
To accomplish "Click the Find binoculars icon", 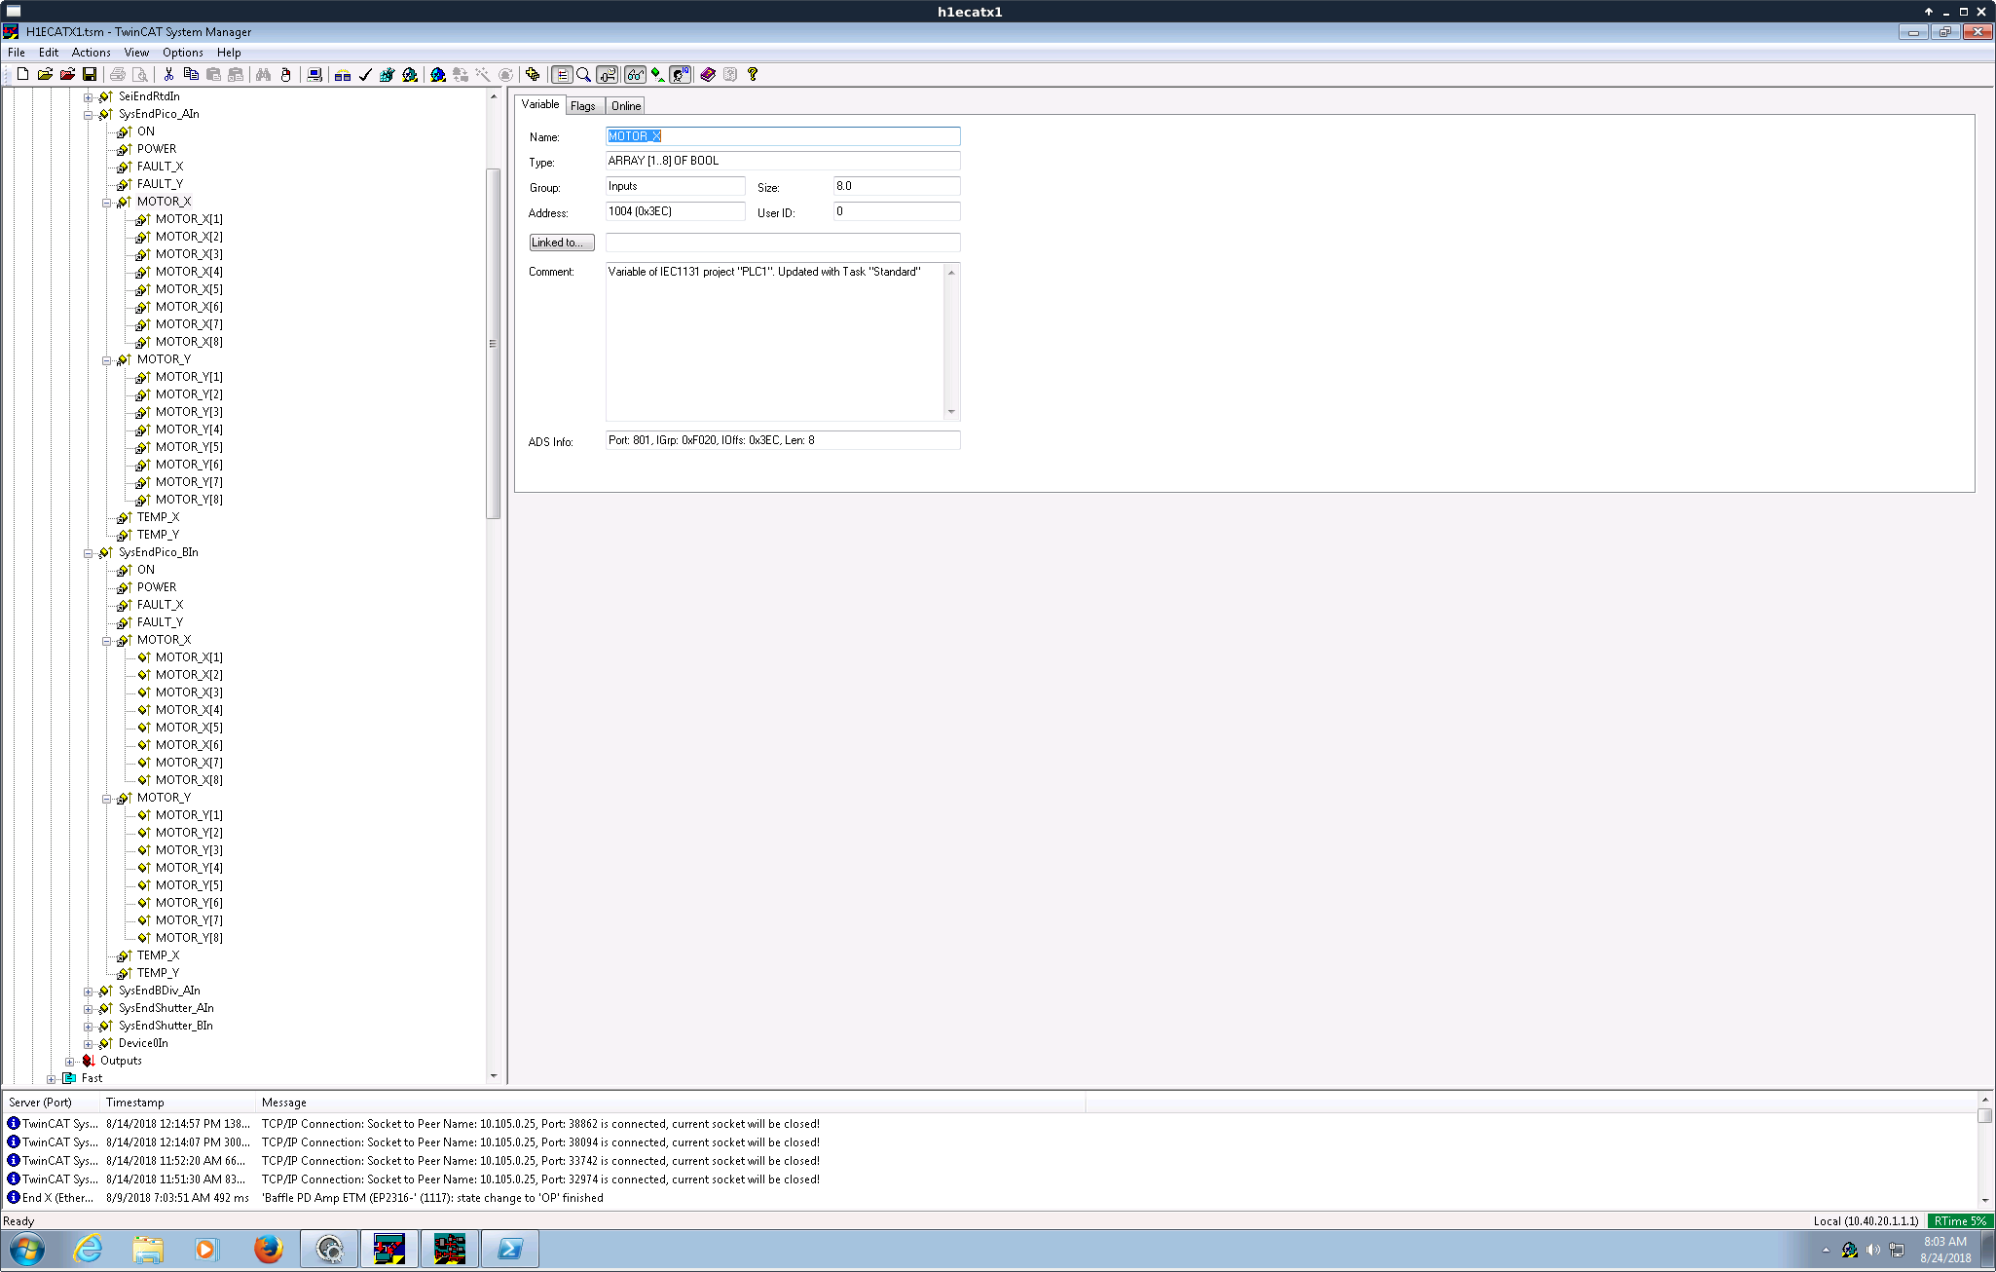I will pos(263,74).
